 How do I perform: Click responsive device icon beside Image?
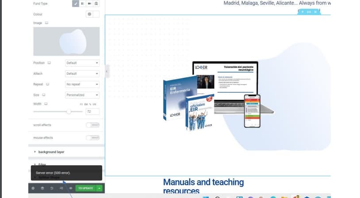(x=46, y=23)
